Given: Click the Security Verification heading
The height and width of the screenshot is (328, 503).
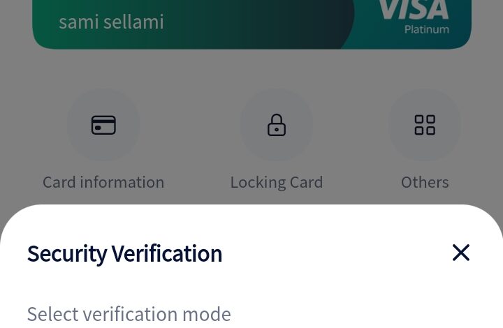Looking at the screenshot, I should 124,253.
